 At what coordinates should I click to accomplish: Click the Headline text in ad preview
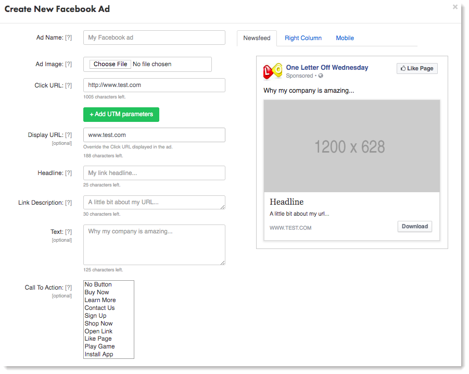click(286, 202)
